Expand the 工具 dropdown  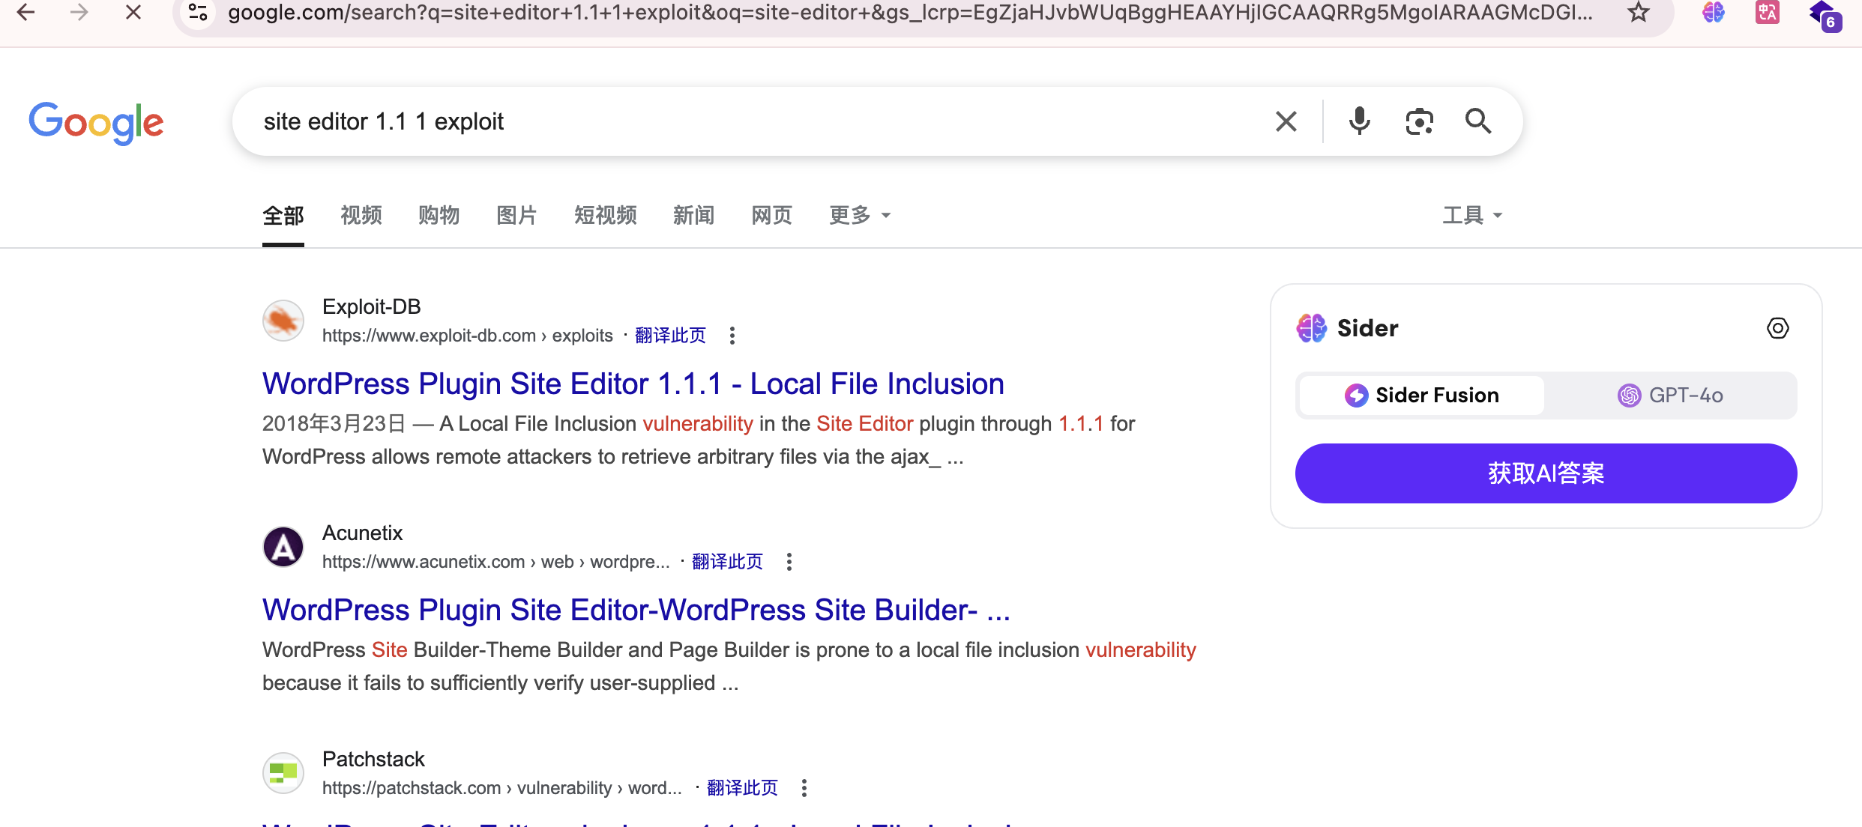pos(1472,216)
